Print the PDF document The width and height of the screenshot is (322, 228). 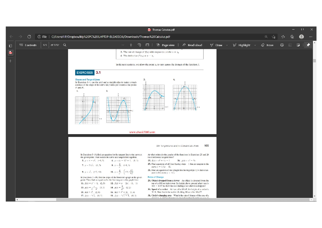tap(282, 45)
